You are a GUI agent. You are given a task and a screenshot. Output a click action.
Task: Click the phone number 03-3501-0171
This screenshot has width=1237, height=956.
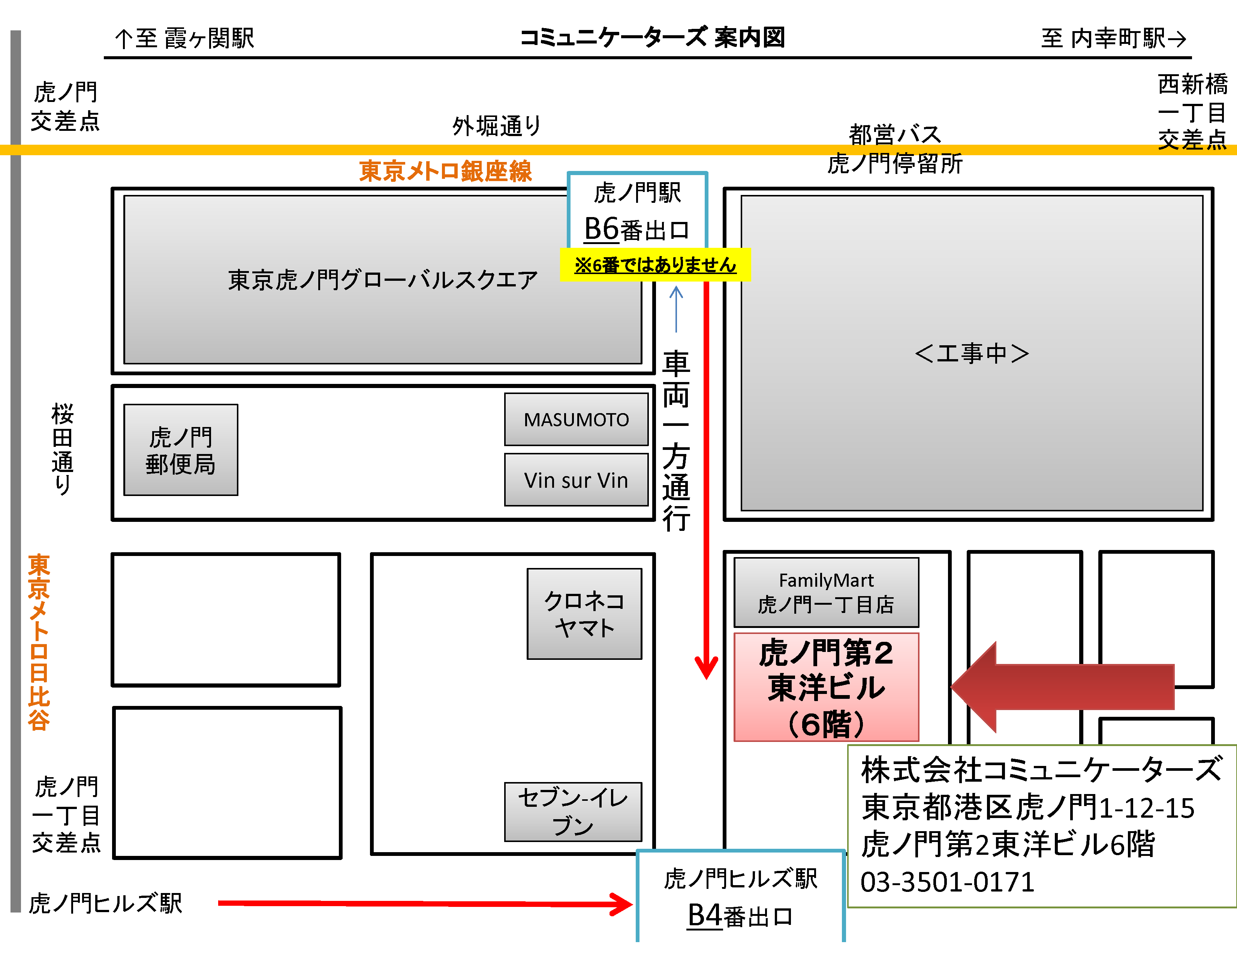(x=947, y=882)
